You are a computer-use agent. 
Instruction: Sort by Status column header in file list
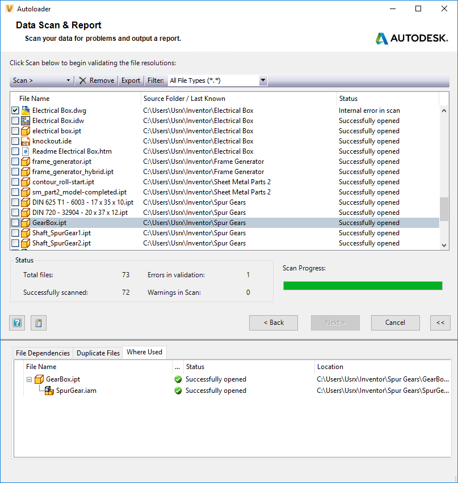388,99
